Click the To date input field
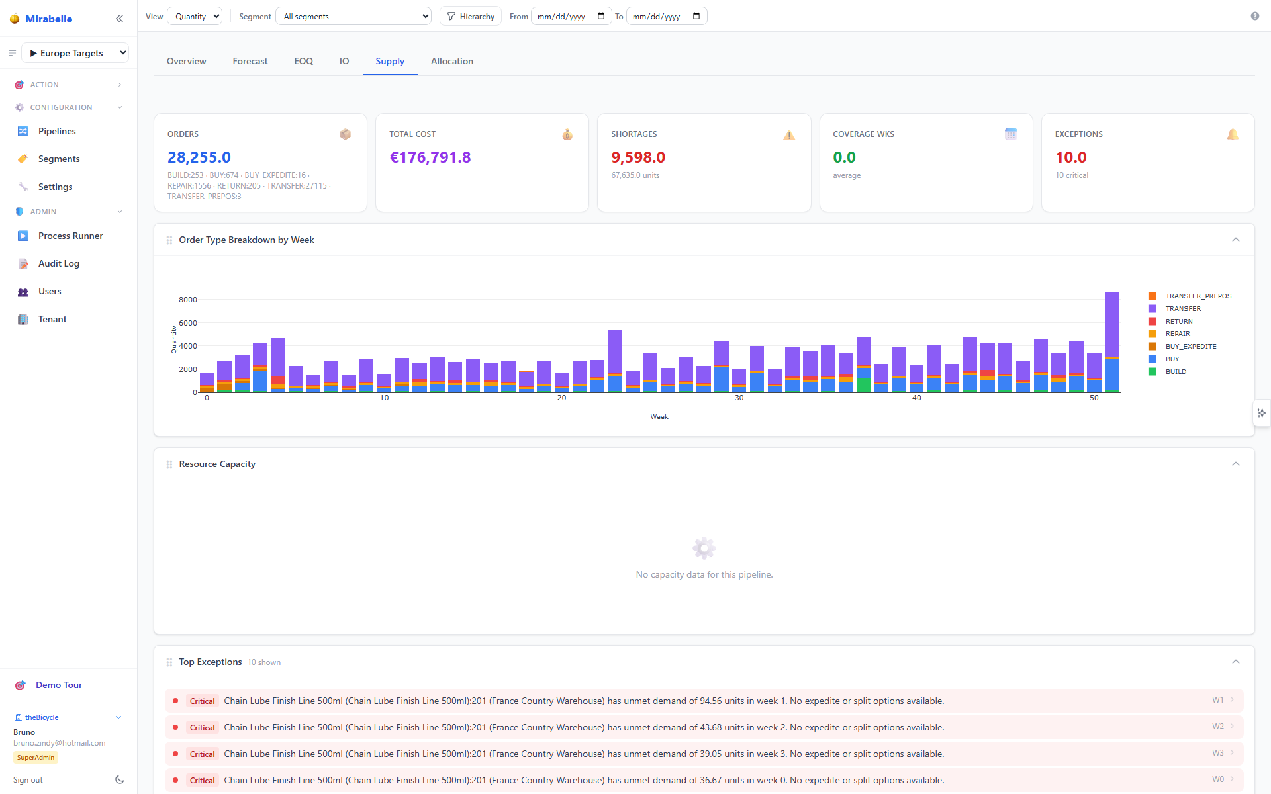Screen dimensions: 1271x794 [x=667, y=16]
